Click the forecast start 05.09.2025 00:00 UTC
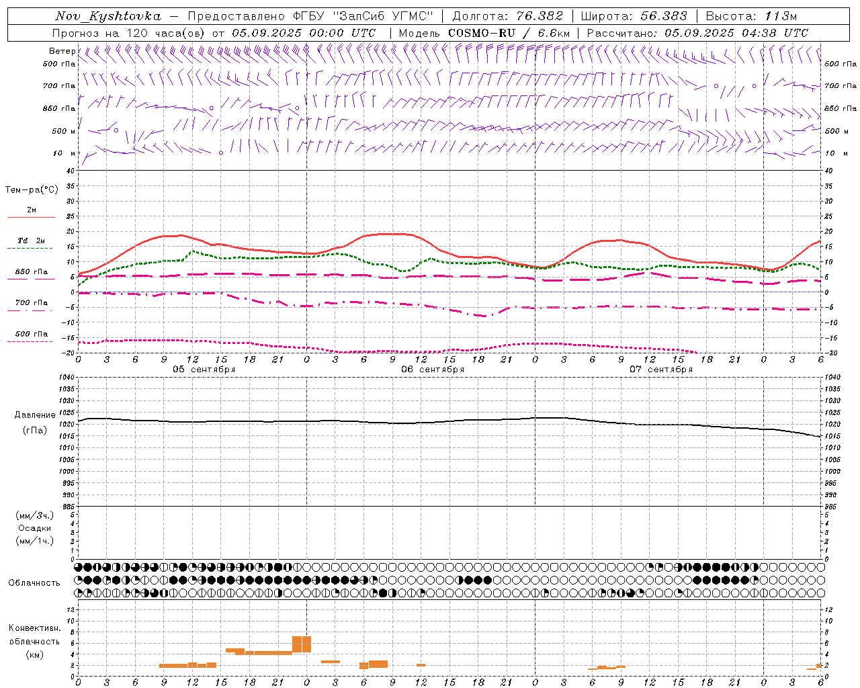Image resolution: width=860 pixels, height=688 pixels. [x=304, y=33]
